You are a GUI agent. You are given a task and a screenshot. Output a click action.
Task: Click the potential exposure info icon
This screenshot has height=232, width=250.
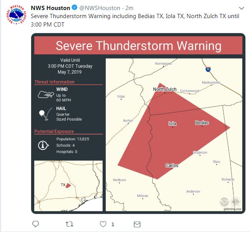pyautogui.click(x=43, y=145)
